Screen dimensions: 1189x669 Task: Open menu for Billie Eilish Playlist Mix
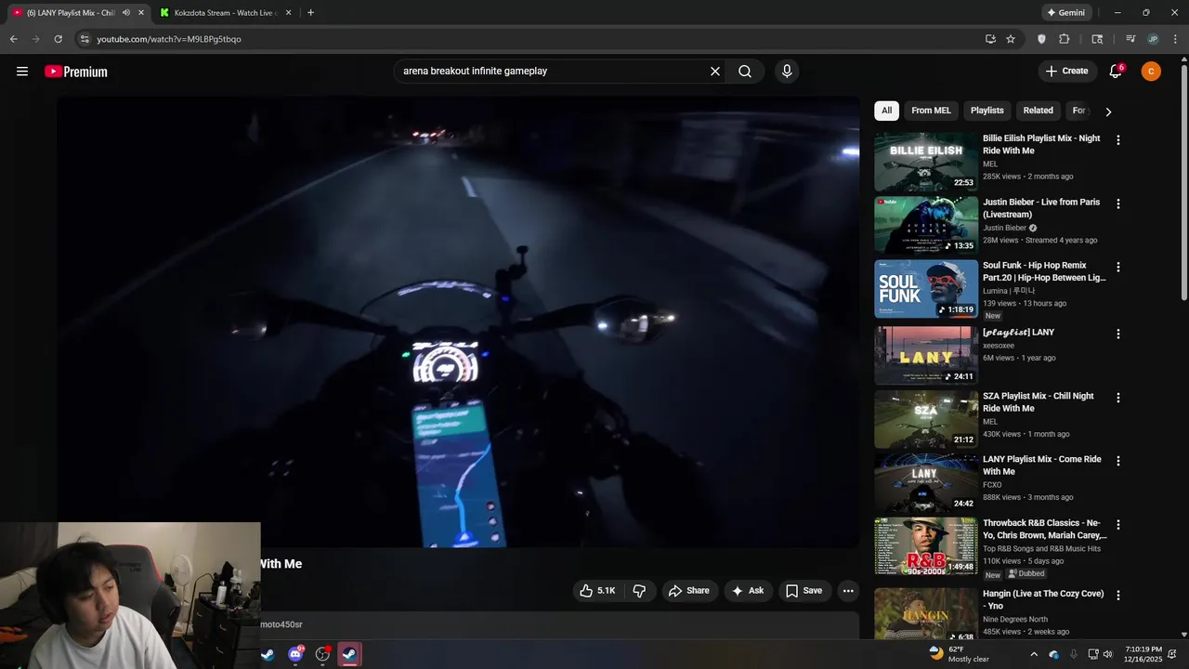coord(1117,140)
